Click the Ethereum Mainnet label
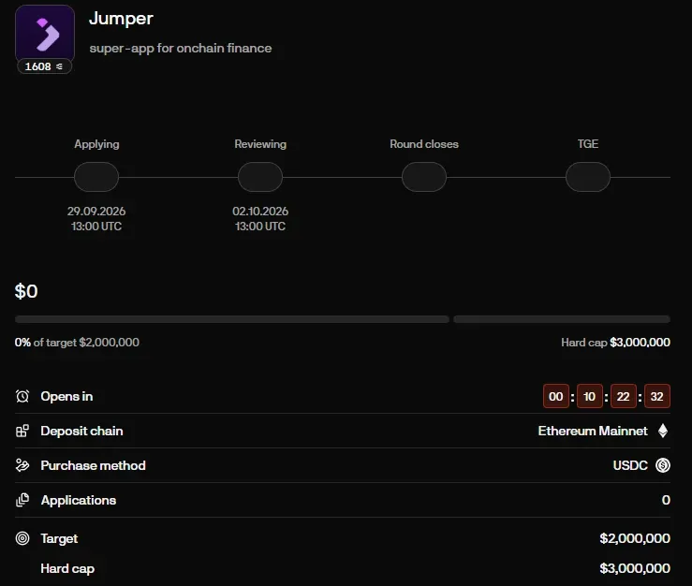Viewport: 692px width, 586px height. point(593,431)
